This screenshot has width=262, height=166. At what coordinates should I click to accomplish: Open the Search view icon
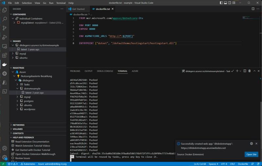pyautogui.click(x=5, y=19)
